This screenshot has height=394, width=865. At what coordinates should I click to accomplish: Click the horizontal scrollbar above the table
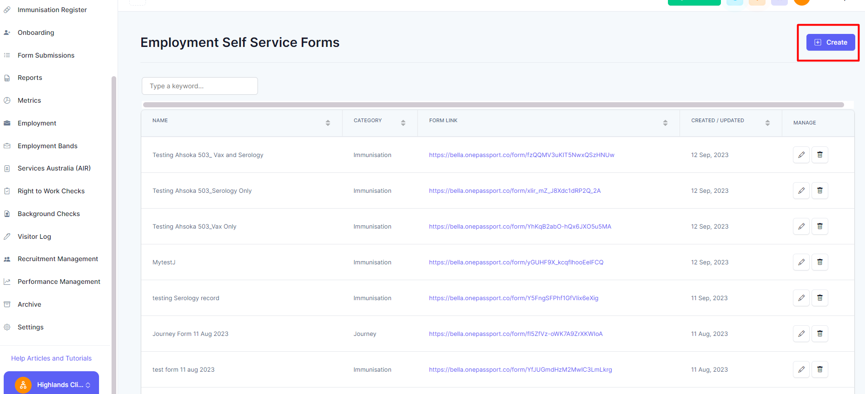pyautogui.click(x=494, y=105)
